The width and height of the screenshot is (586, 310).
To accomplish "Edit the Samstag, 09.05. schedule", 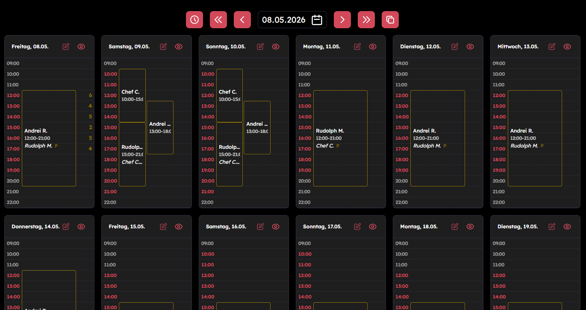I will coord(163,47).
